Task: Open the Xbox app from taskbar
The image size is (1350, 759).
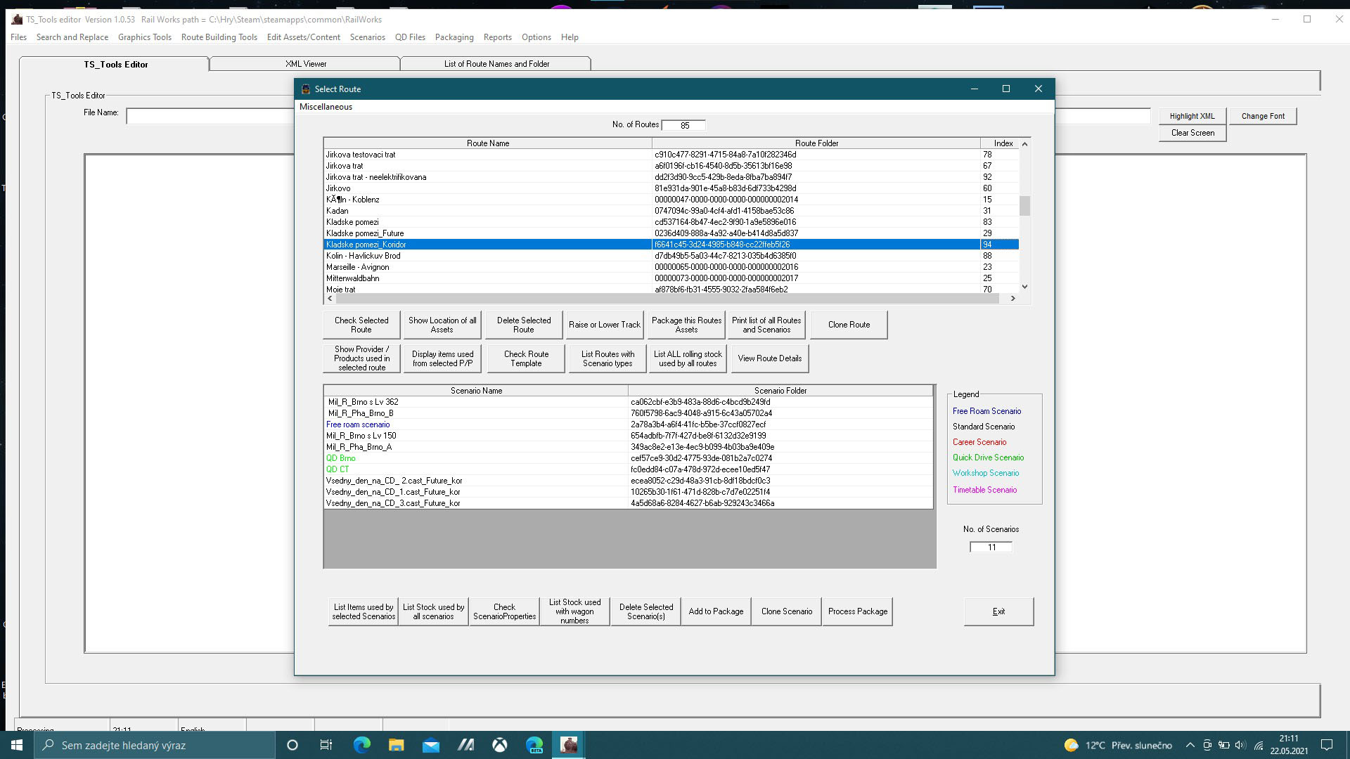Action: (500, 745)
